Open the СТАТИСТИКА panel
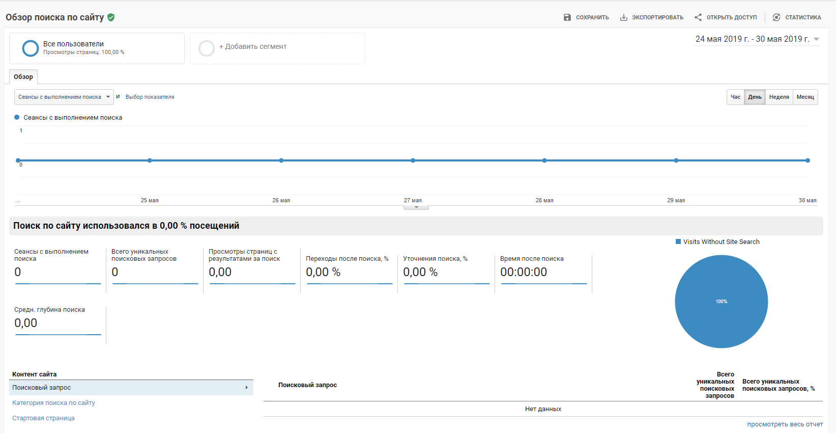Screen dimensions: 836x433 tap(797, 17)
